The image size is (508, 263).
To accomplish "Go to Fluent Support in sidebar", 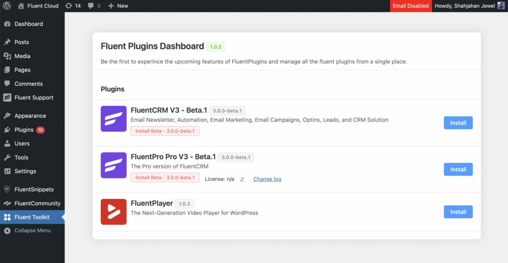I will 34,98.
